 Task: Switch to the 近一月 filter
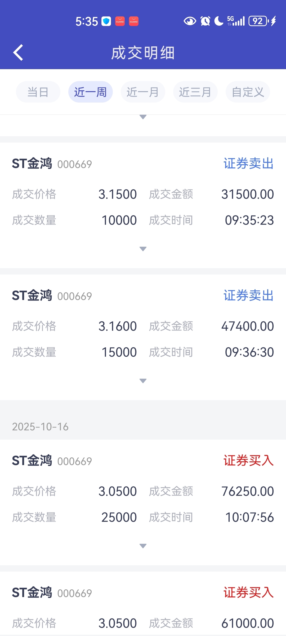(143, 92)
